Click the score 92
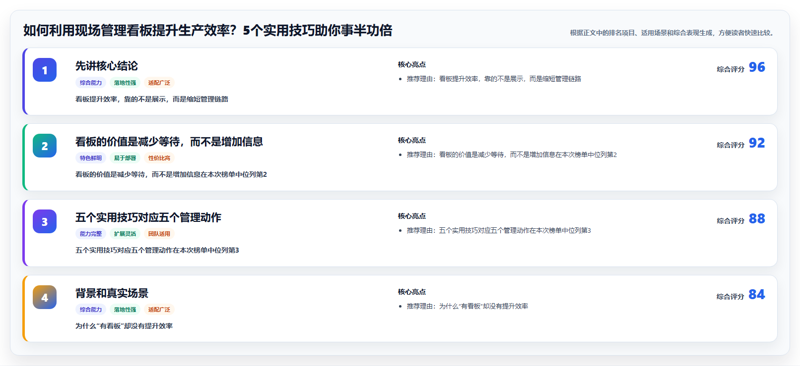800x366 pixels. point(757,143)
